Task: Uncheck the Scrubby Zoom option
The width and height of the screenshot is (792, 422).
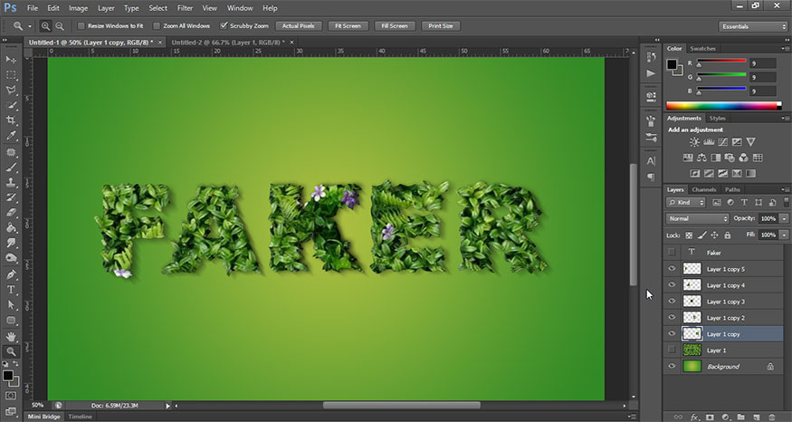Action: (224, 26)
